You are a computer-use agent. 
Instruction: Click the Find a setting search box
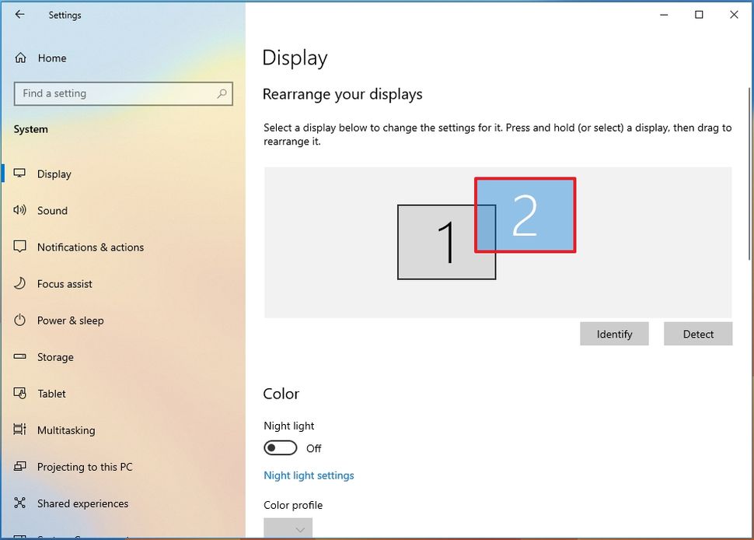[x=123, y=93]
